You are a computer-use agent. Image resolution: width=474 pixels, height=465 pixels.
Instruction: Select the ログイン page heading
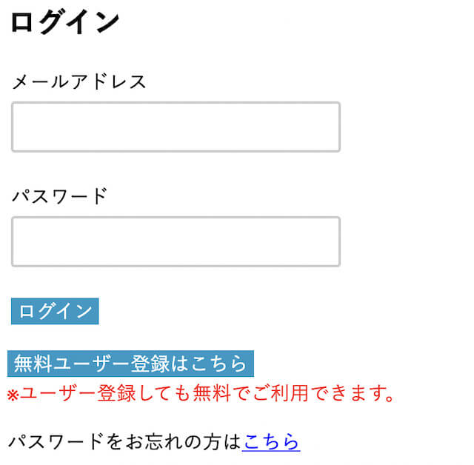point(64,22)
